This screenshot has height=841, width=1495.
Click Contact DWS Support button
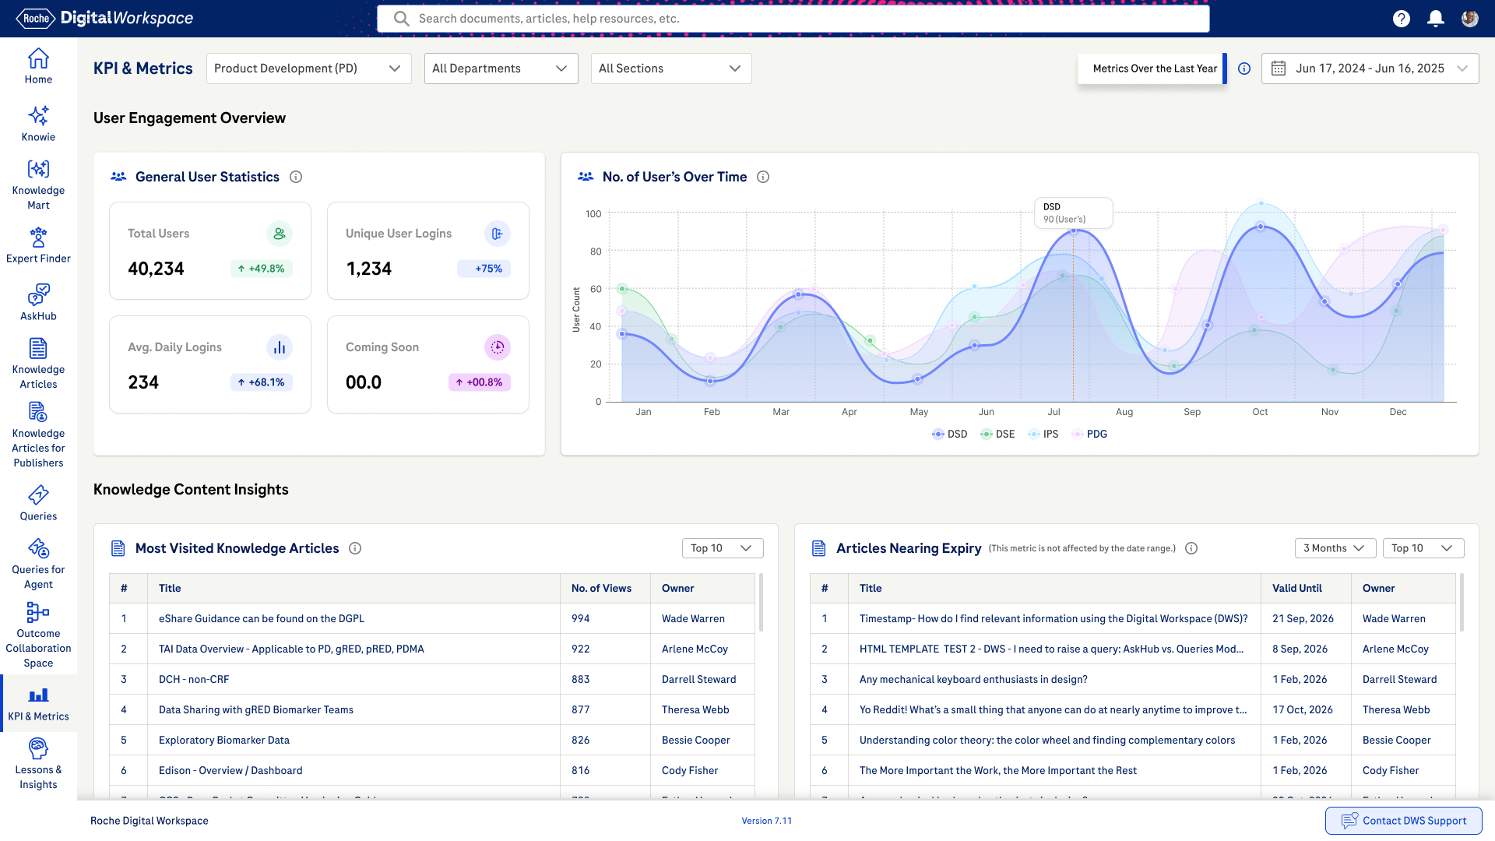coord(1403,821)
